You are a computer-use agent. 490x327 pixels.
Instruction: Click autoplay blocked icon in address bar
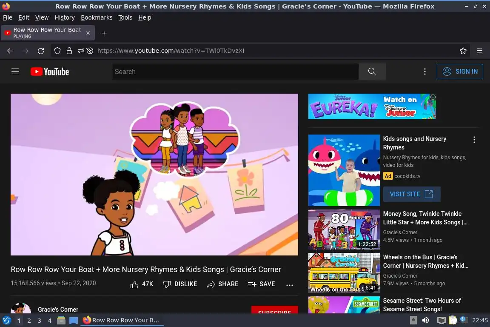(90, 51)
